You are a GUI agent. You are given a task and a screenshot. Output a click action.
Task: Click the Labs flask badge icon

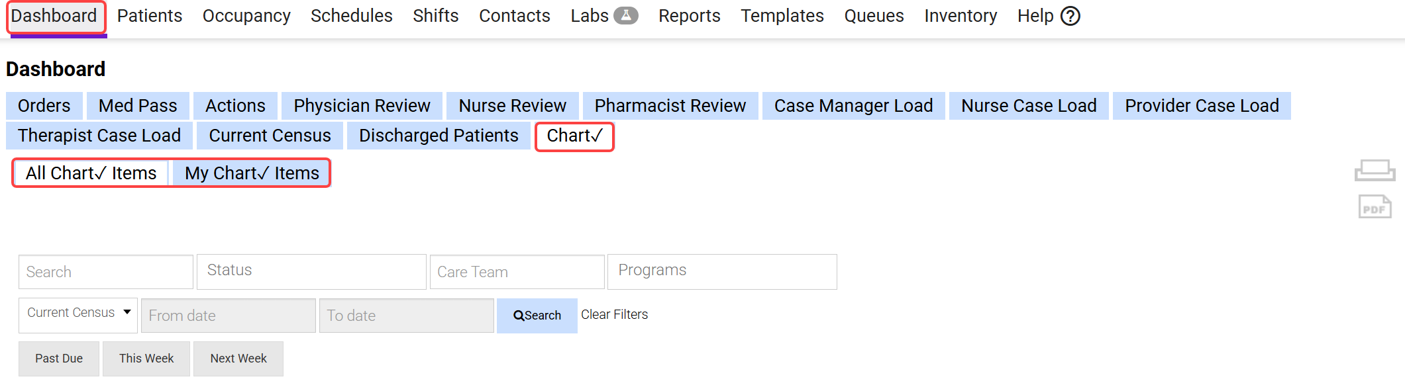[x=625, y=15]
